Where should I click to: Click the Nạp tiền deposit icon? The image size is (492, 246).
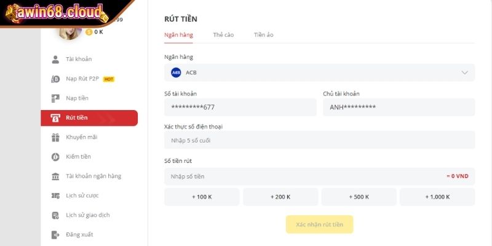coord(55,98)
